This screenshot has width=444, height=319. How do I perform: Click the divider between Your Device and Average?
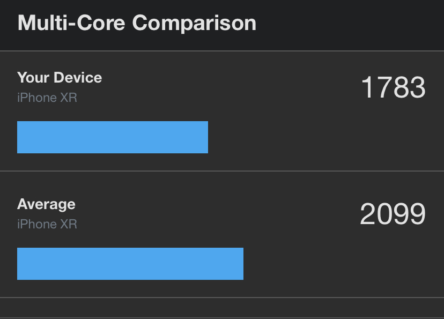point(222,171)
